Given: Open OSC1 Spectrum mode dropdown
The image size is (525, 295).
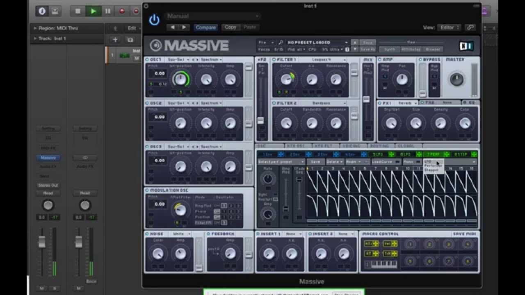Looking at the screenshot, I should point(211,60).
